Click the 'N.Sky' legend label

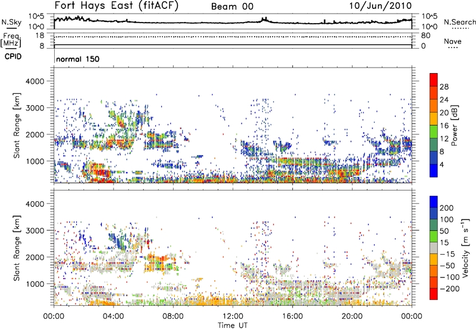[11, 22]
